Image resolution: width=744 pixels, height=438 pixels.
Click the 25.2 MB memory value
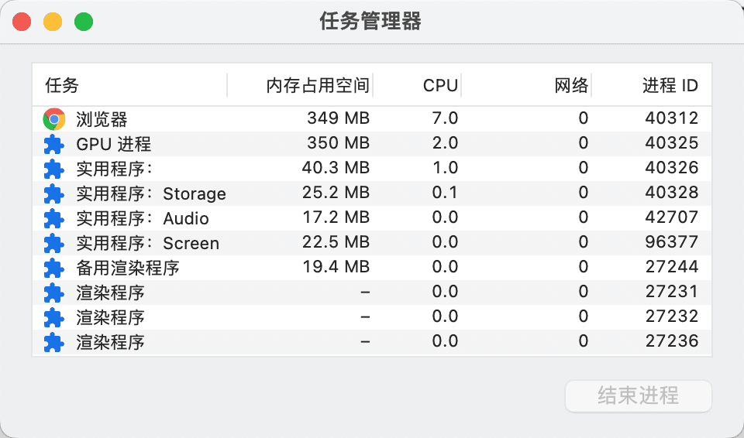[x=336, y=192]
